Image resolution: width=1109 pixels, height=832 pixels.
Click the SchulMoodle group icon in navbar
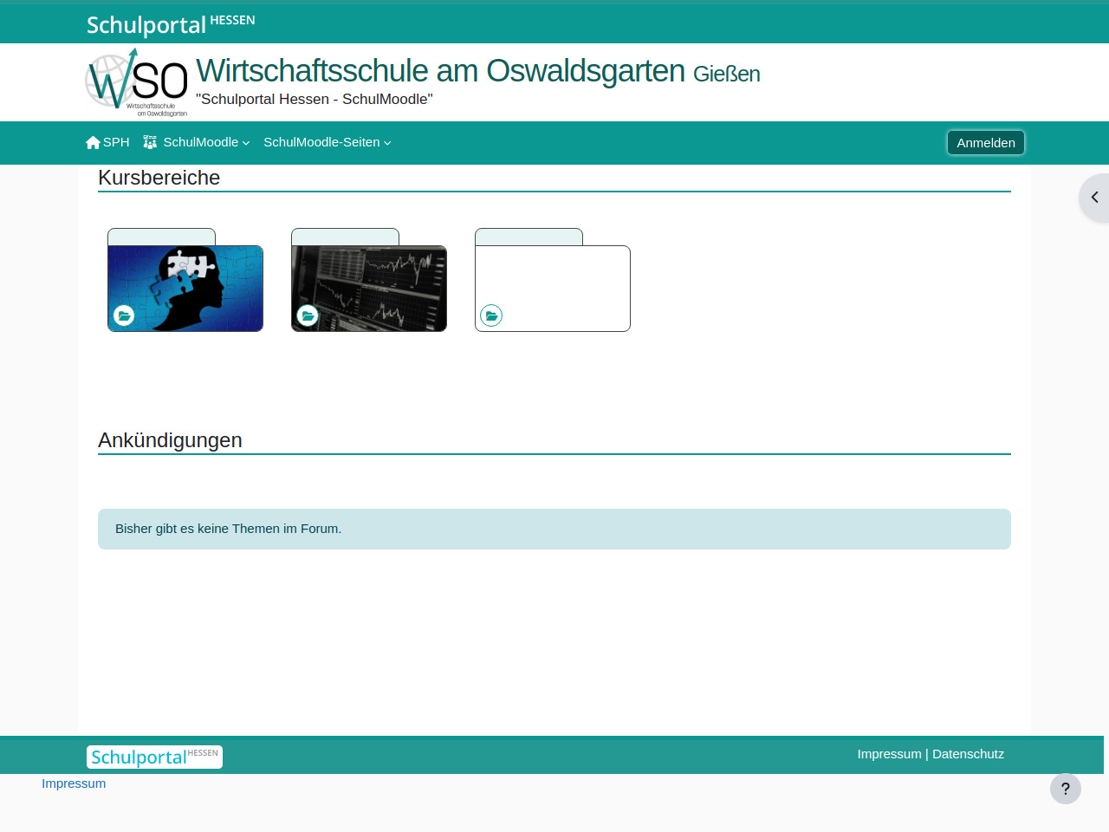(x=150, y=142)
